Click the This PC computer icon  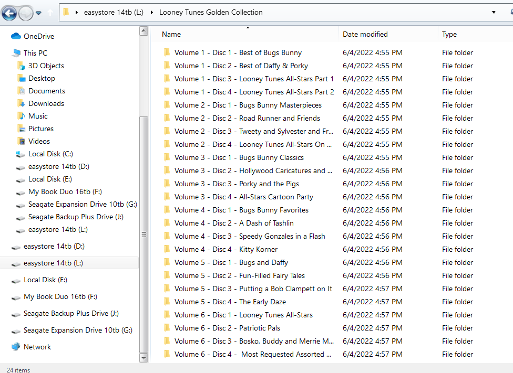16,53
